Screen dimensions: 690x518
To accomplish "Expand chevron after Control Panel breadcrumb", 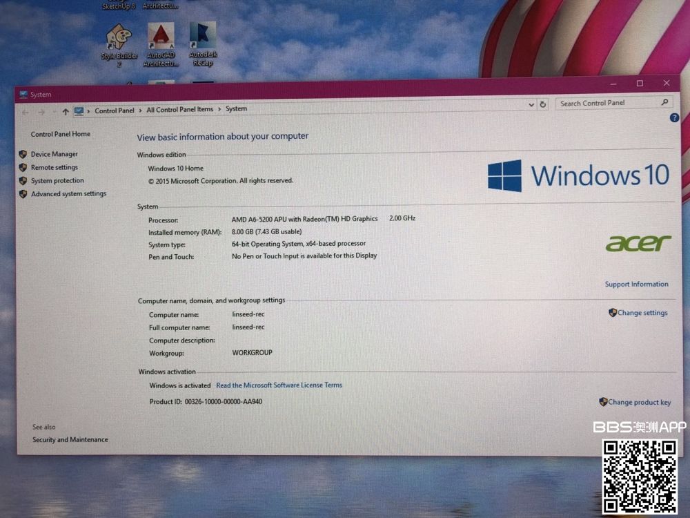I will click(x=141, y=110).
